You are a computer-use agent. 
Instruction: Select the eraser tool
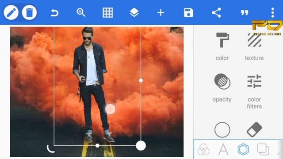[x=254, y=130]
